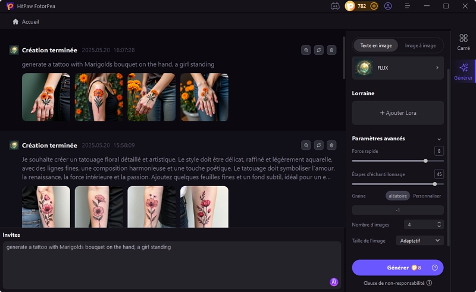Click avatar icon of the 16:07:28 creation
Screen dimensions: 476x292
[14, 50]
